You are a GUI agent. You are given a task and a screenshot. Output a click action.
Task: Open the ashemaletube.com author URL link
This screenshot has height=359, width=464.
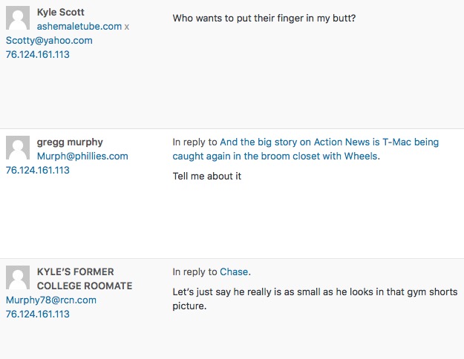click(79, 27)
